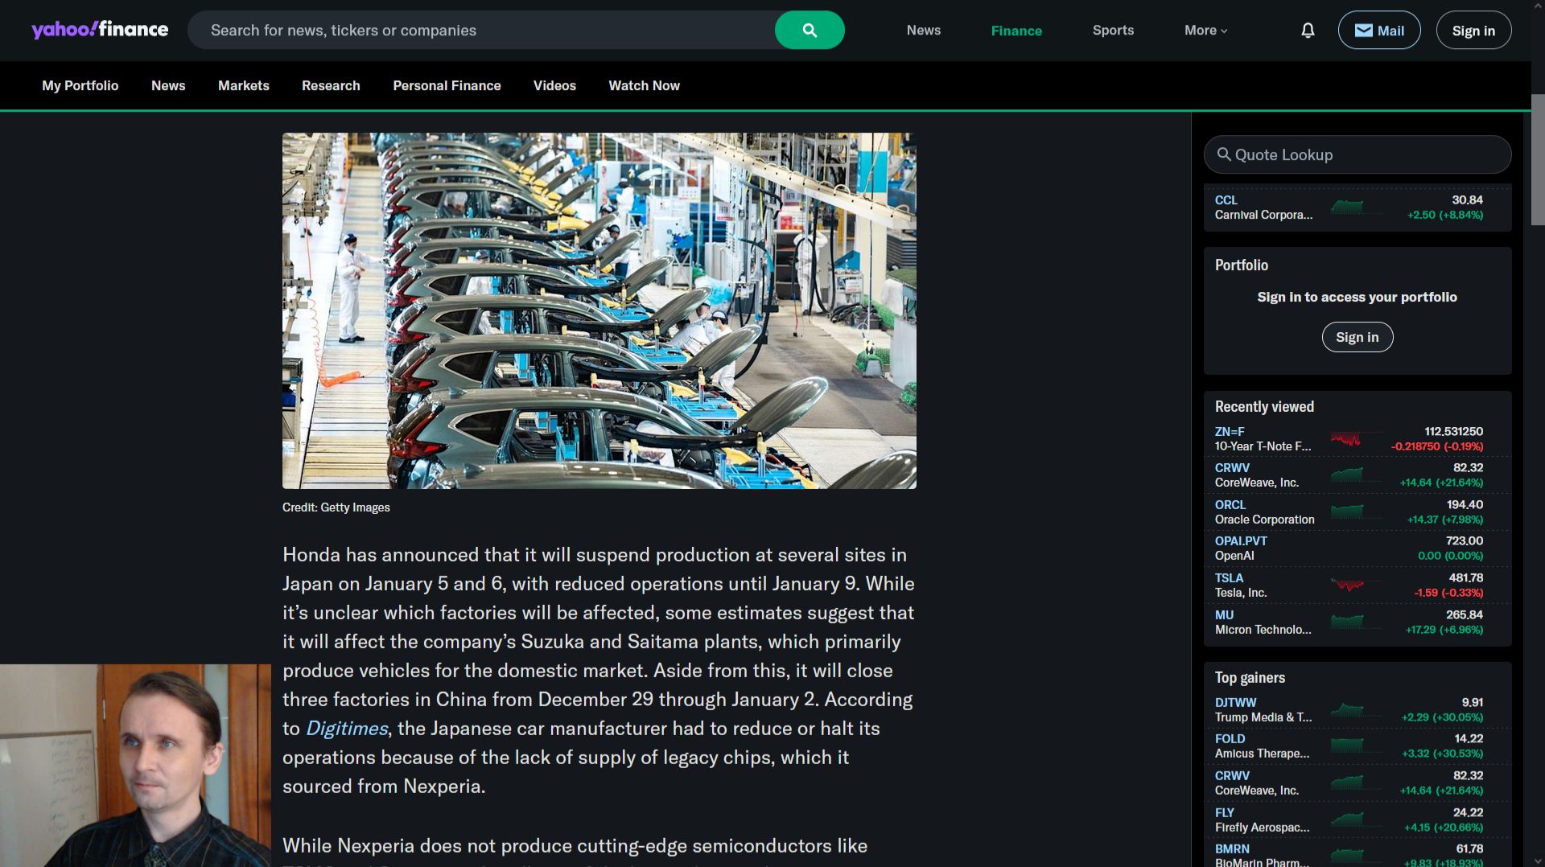Click the OpenAI price 723.00
The width and height of the screenshot is (1545, 867).
pyautogui.click(x=1464, y=541)
